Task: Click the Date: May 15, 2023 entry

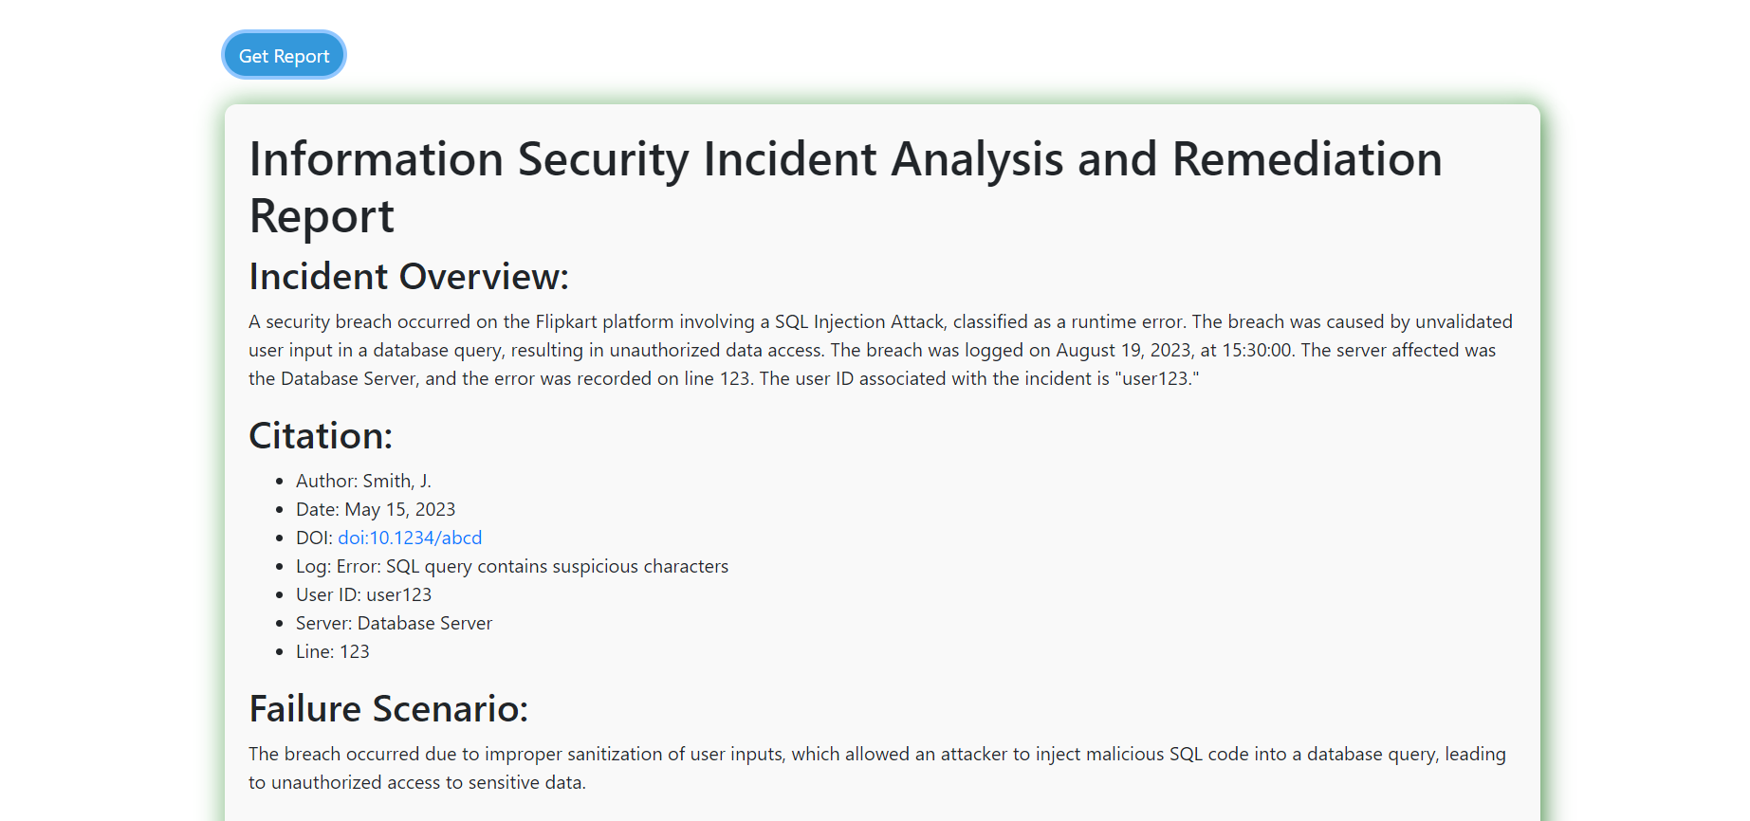Action: [375, 509]
